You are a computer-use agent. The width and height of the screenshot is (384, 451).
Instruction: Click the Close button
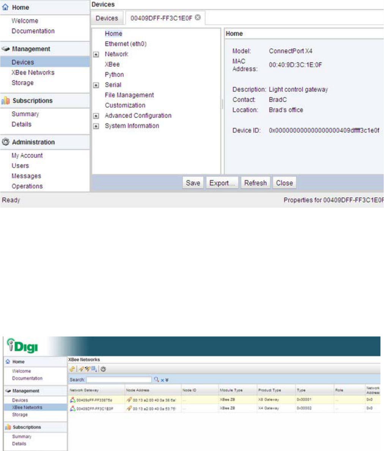285,183
